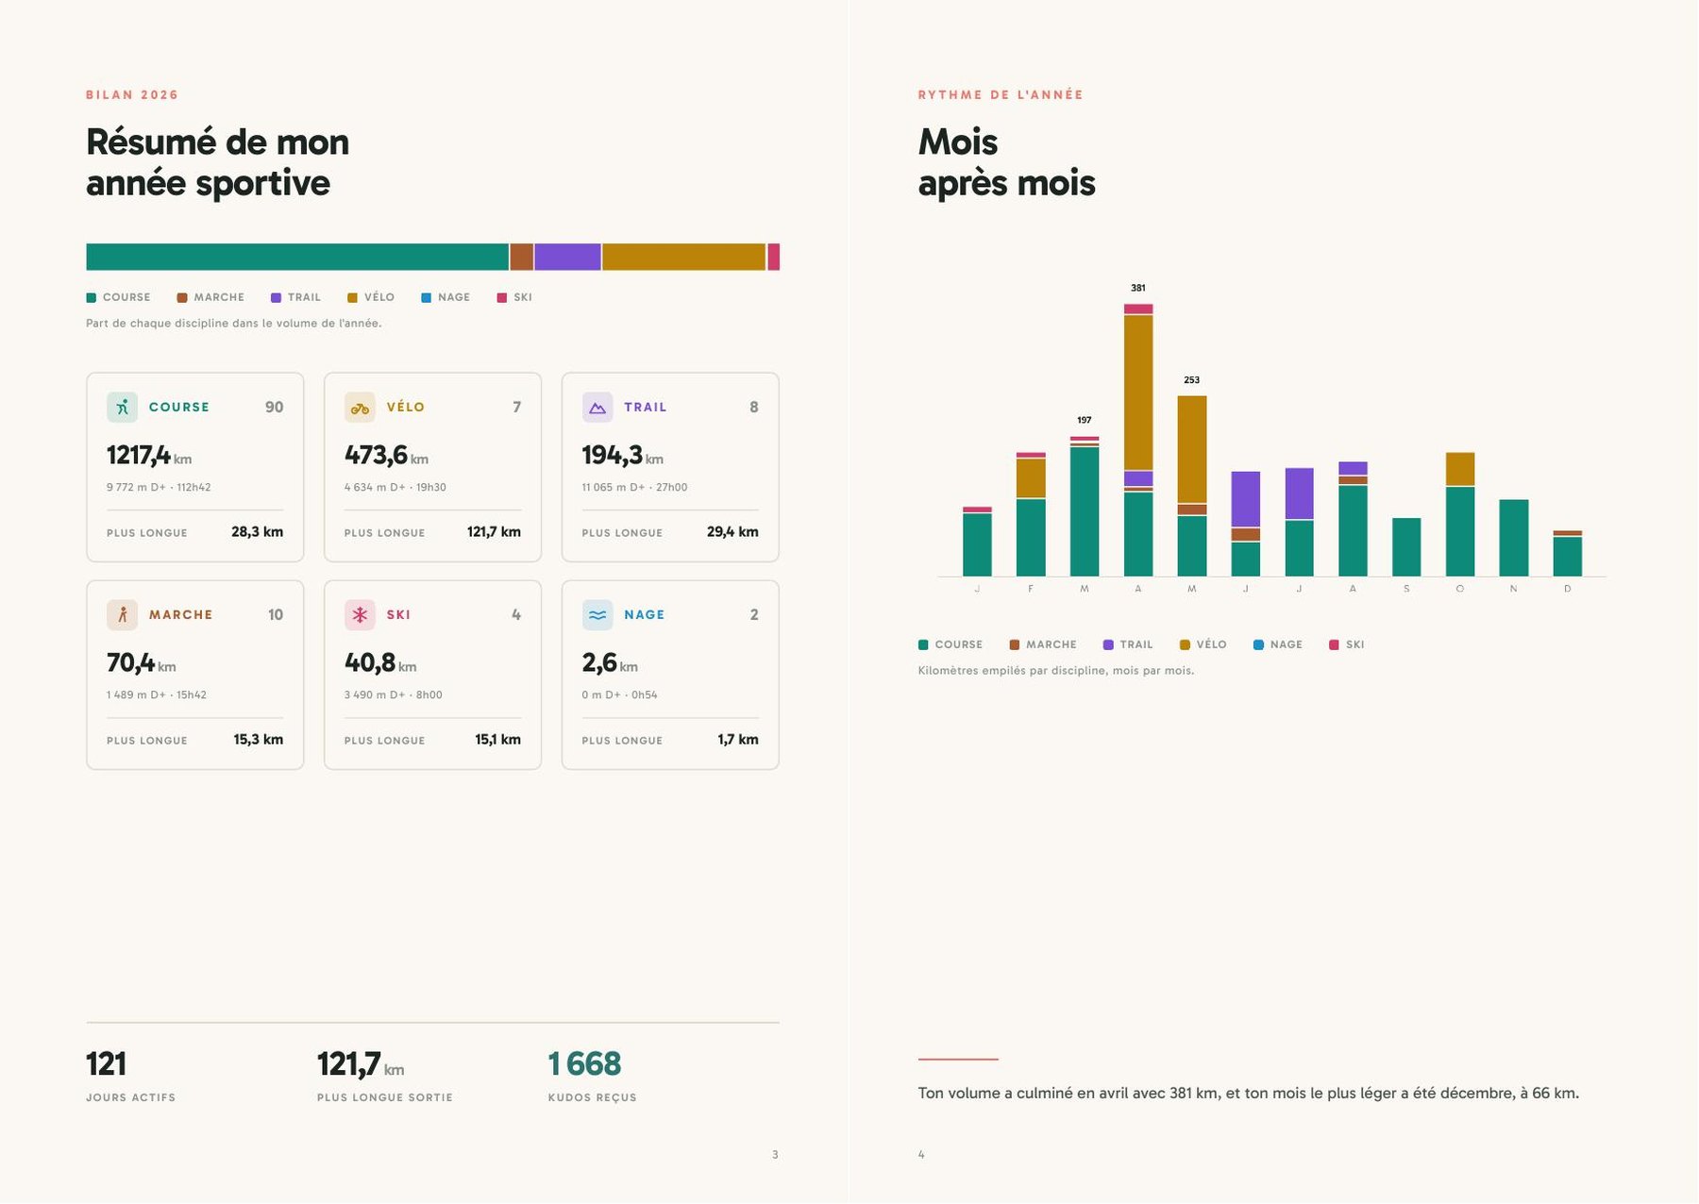Viewport: 1699px width, 1204px height.
Task: Click the running figure icon on Course card
Action: 122,407
